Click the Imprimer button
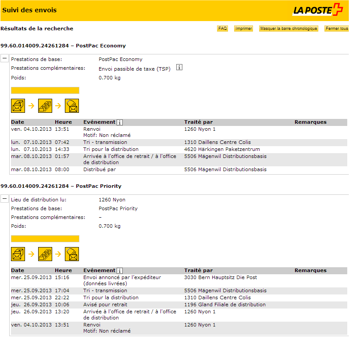The image size is (349, 355). pyautogui.click(x=243, y=29)
